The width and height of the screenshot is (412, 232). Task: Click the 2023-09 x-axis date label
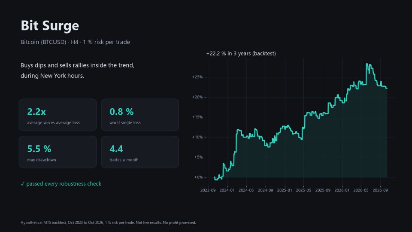208,190
